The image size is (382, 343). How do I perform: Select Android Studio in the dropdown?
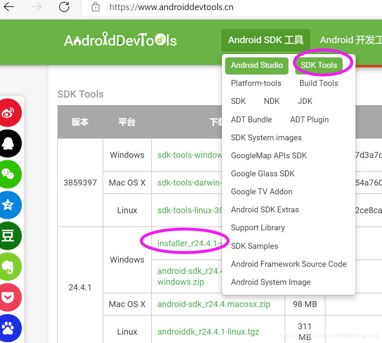(257, 65)
